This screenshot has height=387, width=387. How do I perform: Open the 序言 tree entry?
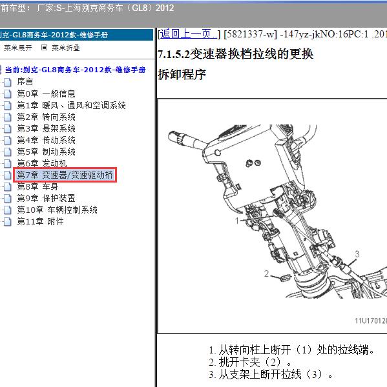[x=25, y=82]
